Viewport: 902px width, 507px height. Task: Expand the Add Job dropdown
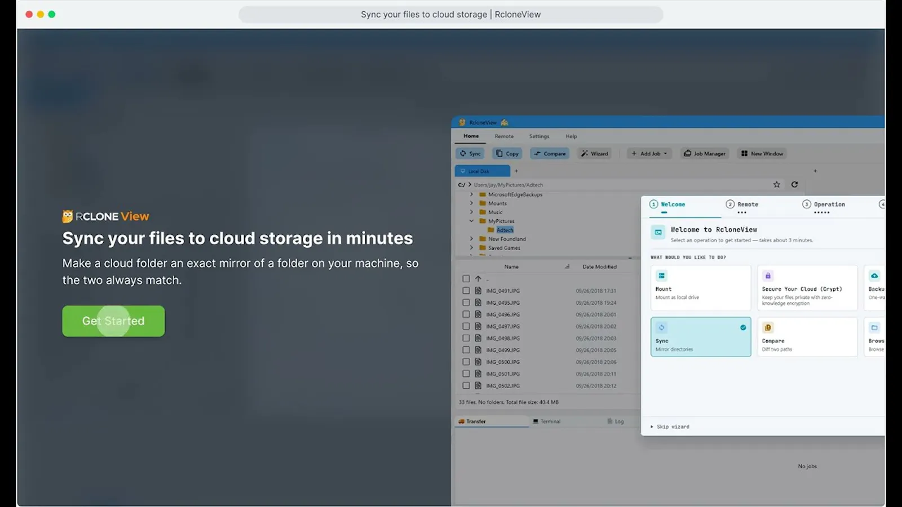(x=649, y=153)
